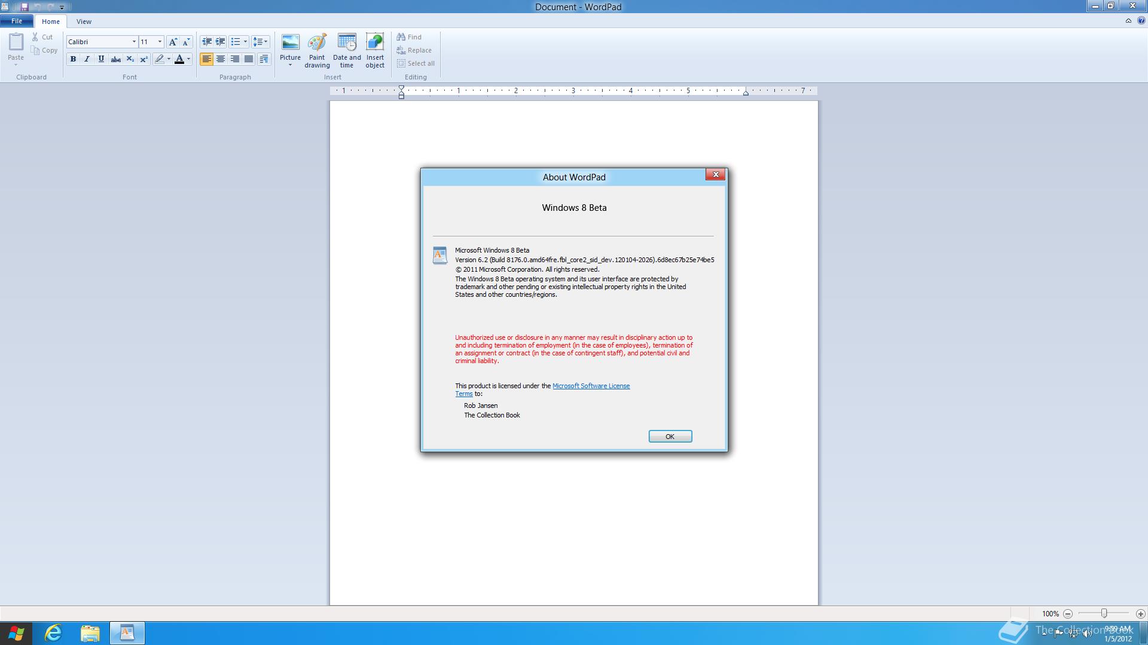Click the Superscript icon
The image size is (1148, 645).
pos(143,59)
